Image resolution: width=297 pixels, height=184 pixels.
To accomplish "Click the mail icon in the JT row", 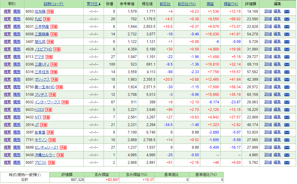I will (287, 125).
